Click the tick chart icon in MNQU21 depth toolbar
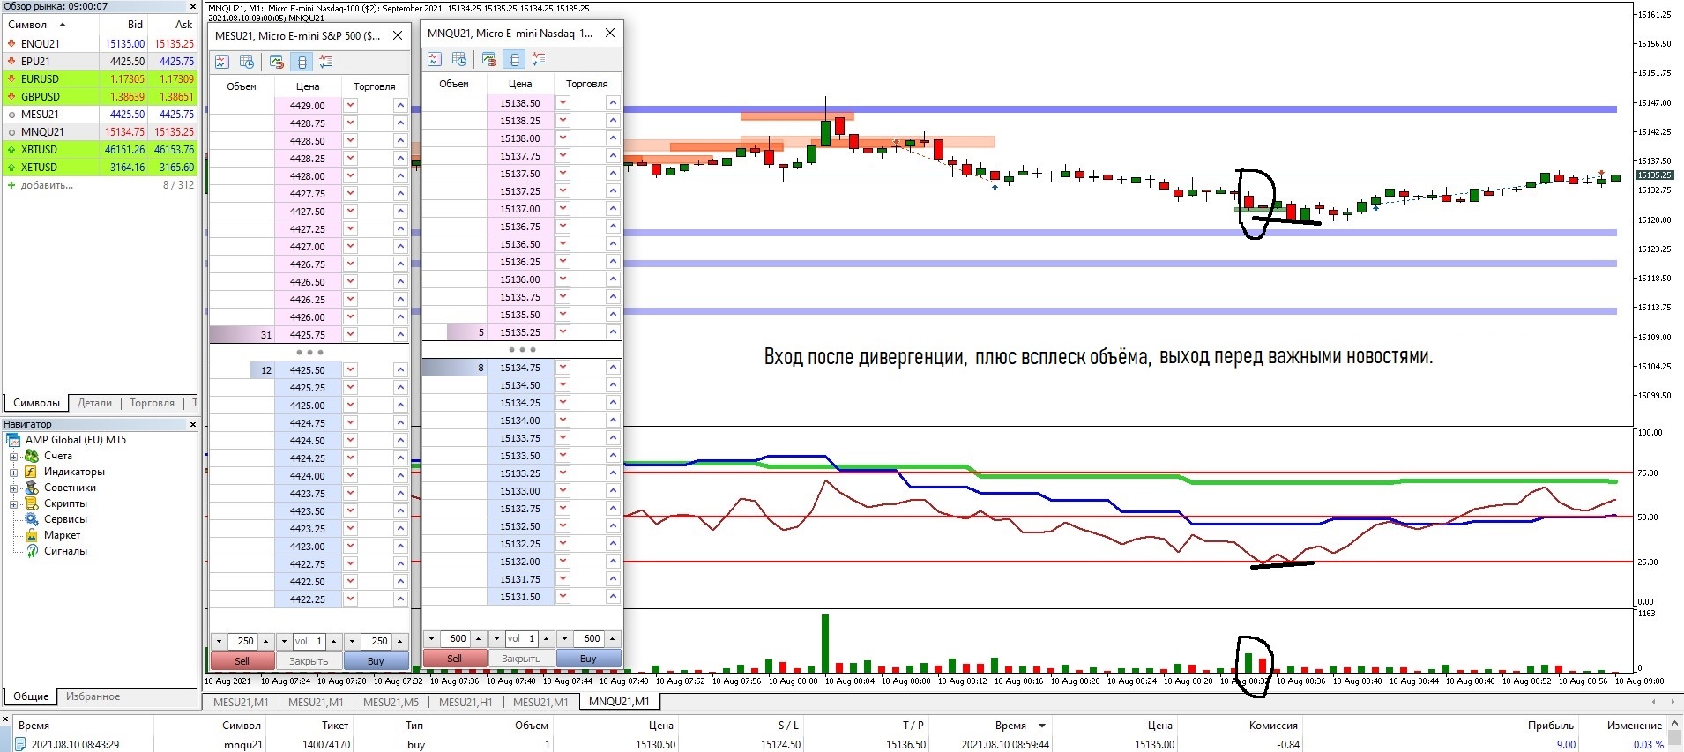The width and height of the screenshot is (1684, 752). [435, 59]
